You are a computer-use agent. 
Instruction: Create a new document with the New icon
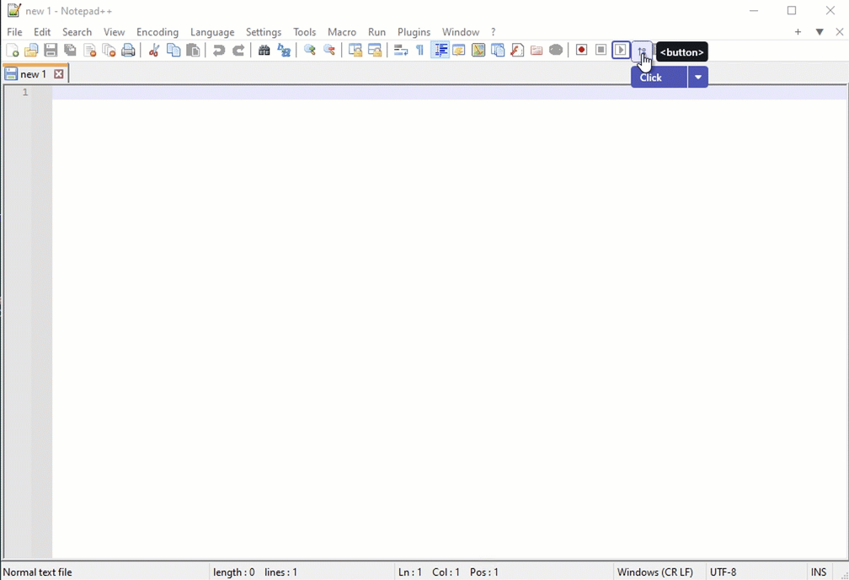click(x=12, y=51)
